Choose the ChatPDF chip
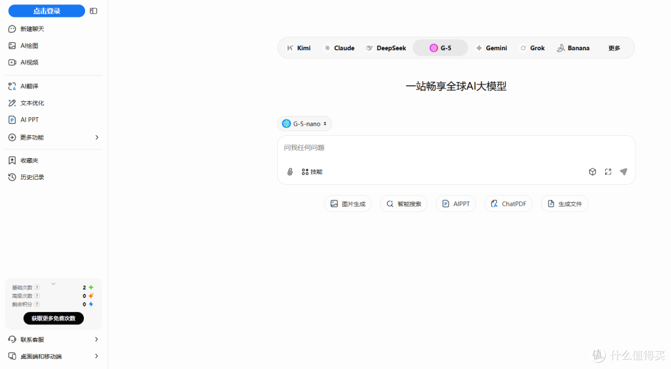The width and height of the screenshot is (671, 369). point(508,203)
